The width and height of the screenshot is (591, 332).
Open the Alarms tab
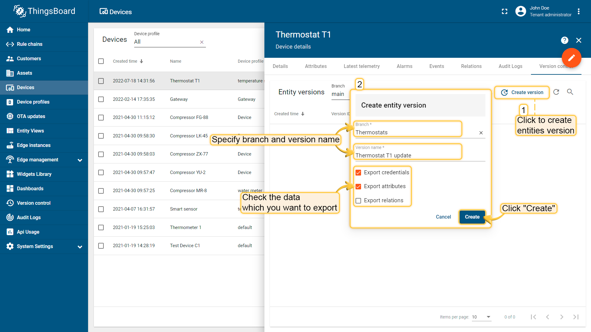click(x=404, y=66)
